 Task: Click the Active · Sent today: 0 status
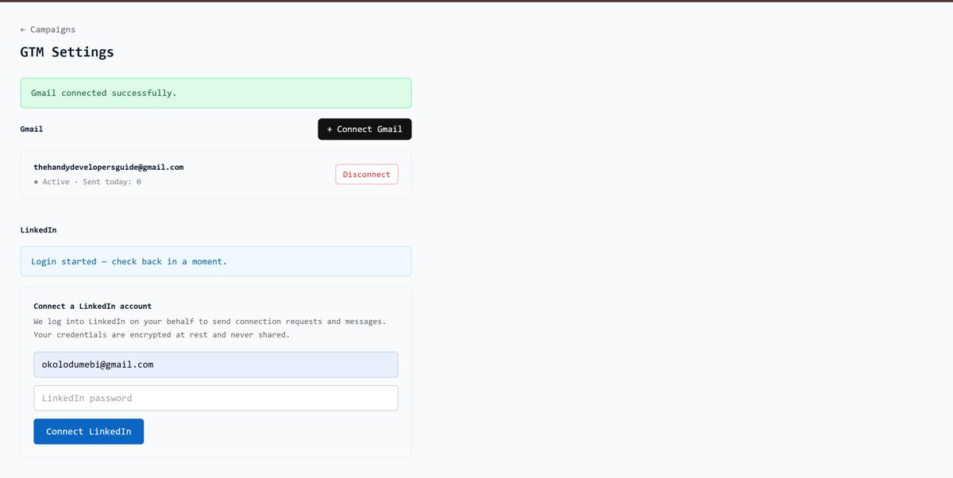point(87,182)
